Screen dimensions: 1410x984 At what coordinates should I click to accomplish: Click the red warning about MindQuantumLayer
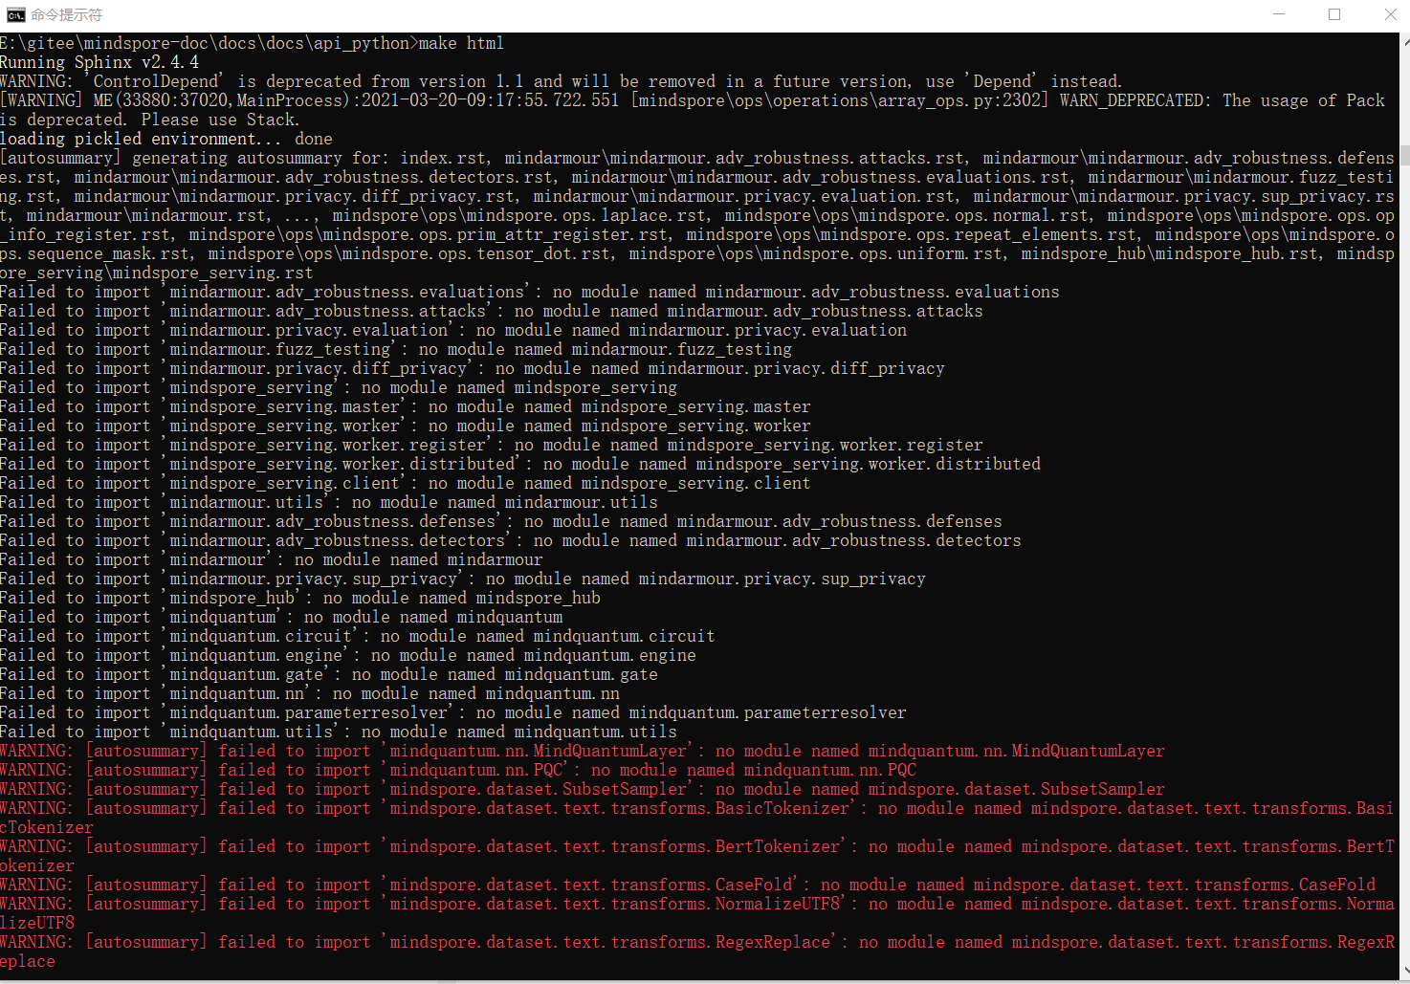583,751
